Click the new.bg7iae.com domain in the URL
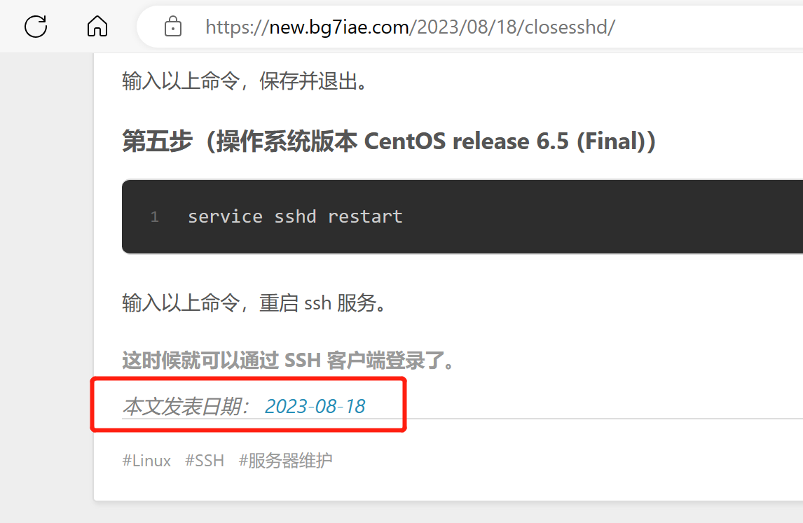803x523 pixels. click(x=339, y=27)
